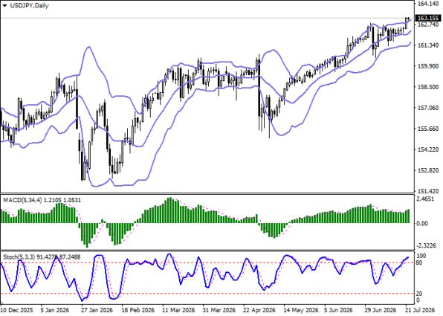Click the USDJPY,Daily chart title

tap(29, 6)
